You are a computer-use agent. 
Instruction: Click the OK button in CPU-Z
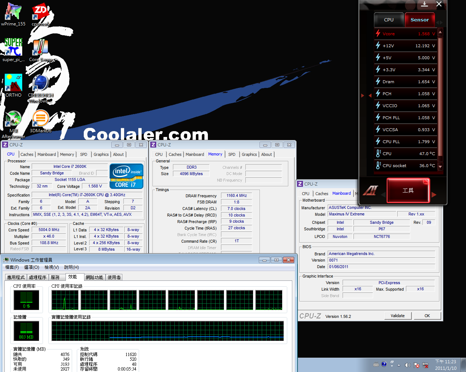click(427, 316)
